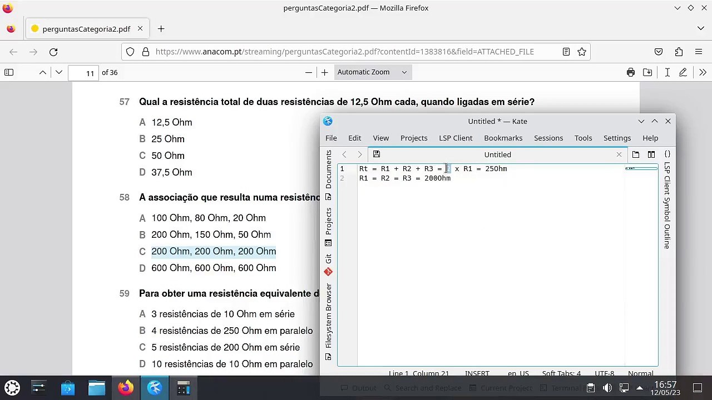The image size is (712, 400).
Task: Select the Untitled document tab in Kate
Action: (x=497, y=154)
